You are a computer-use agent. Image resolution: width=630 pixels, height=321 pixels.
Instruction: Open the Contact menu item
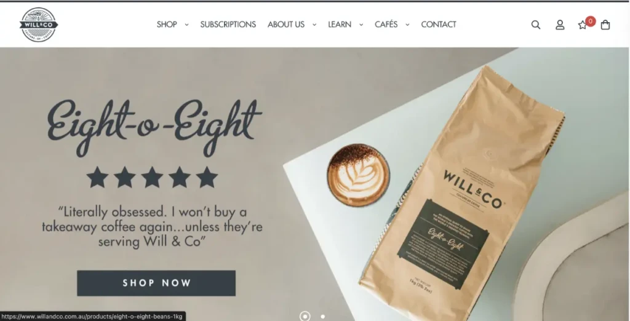pyautogui.click(x=438, y=25)
